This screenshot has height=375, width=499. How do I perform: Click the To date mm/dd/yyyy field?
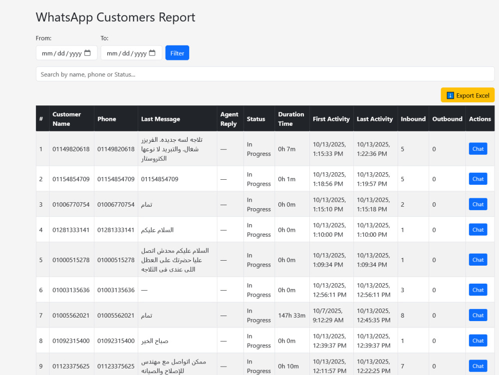[x=131, y=53]
